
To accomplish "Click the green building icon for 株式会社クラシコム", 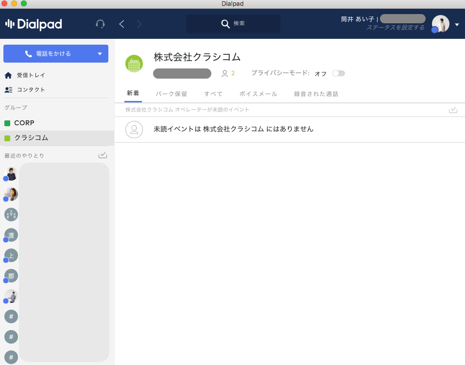I will pyautogui.click(x=134, y=64).
